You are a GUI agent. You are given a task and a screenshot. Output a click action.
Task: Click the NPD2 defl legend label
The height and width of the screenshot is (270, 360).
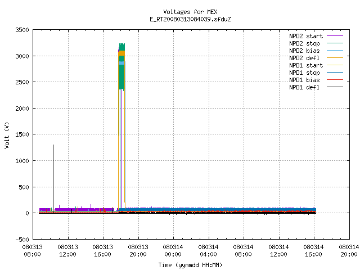click(304, 58)
